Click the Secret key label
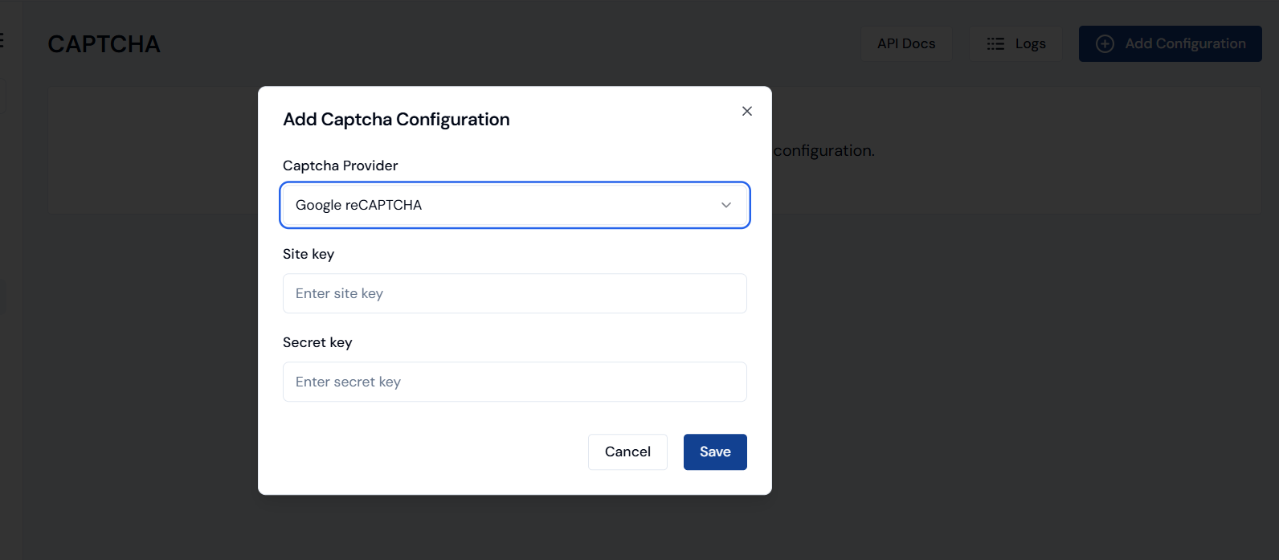 pyautogui.click(x=317, y=342)
